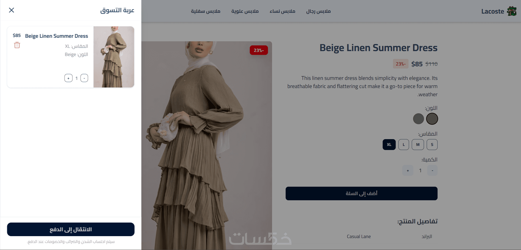Open the cart item dress thumbnail
The height and width of the screenshot is (250, 521).
pyautogui.click(x=114, y=57)
